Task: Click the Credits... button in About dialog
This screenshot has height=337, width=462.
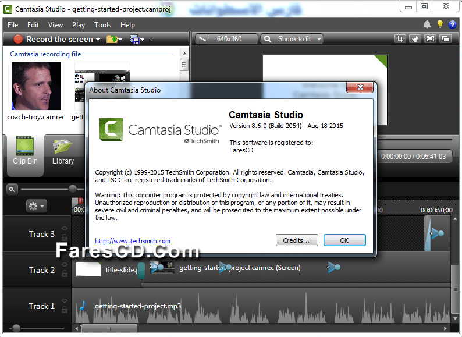Action: 297,240
